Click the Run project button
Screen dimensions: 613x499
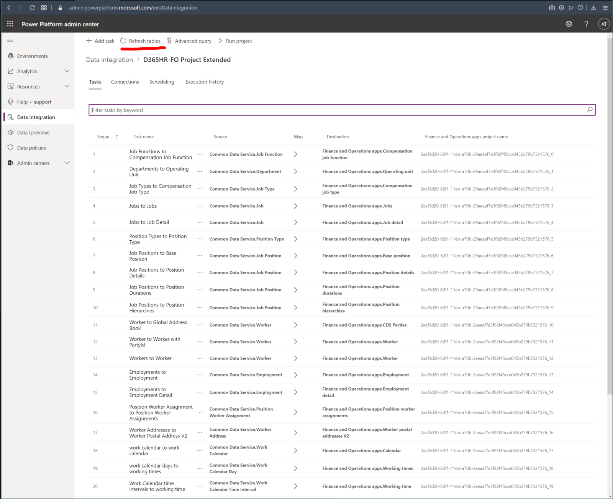235,41
